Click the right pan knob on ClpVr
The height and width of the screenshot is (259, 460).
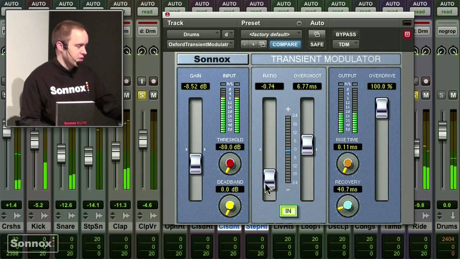(153, 51)
